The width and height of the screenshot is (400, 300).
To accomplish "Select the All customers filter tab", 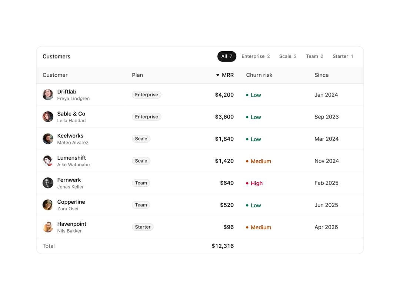I will point(227,56).
